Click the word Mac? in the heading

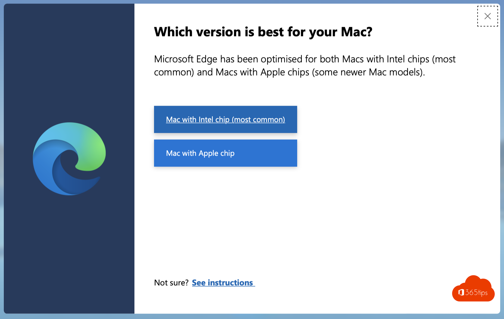(x=357, y=32)
